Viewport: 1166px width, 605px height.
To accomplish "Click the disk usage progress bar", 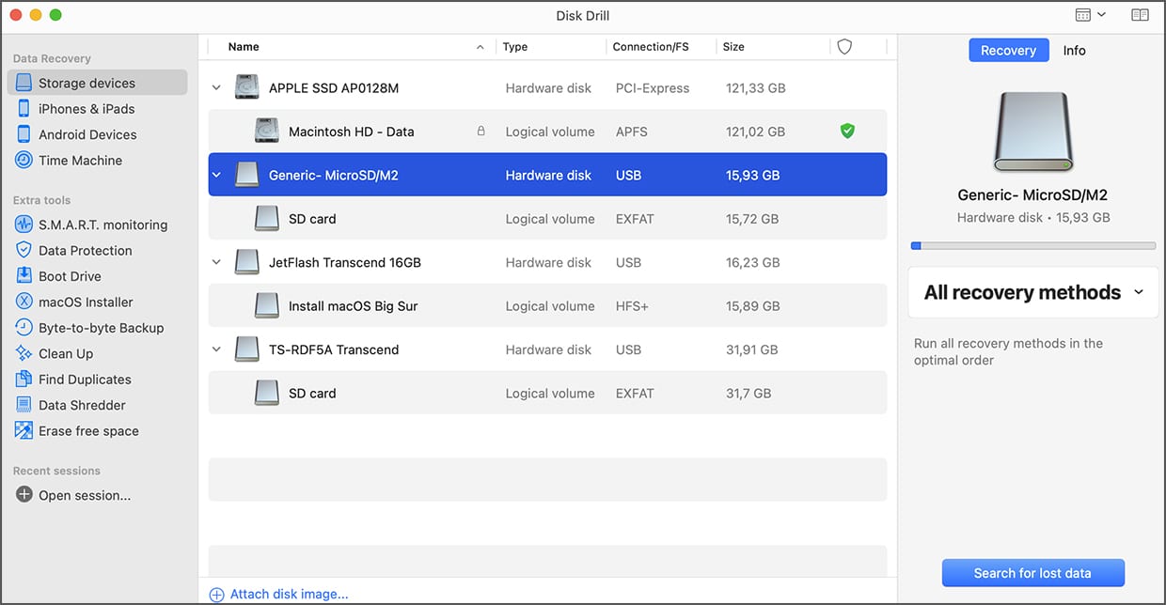I will [1032, 246].
